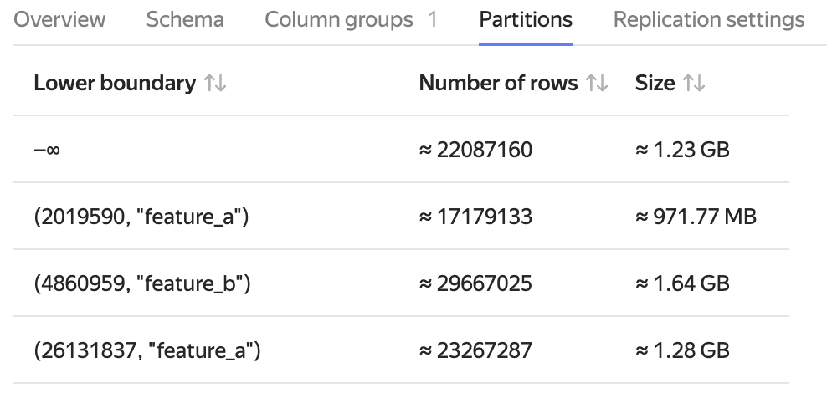Click the (2019590, "feature_a") boundary cell

click(141, 217)
